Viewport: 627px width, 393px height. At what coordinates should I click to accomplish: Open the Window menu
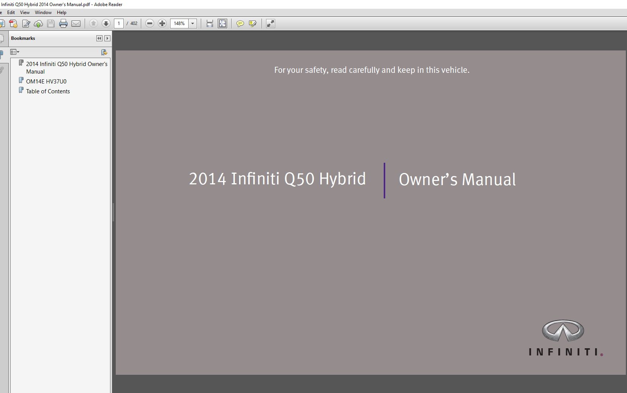tap(43, 13)
